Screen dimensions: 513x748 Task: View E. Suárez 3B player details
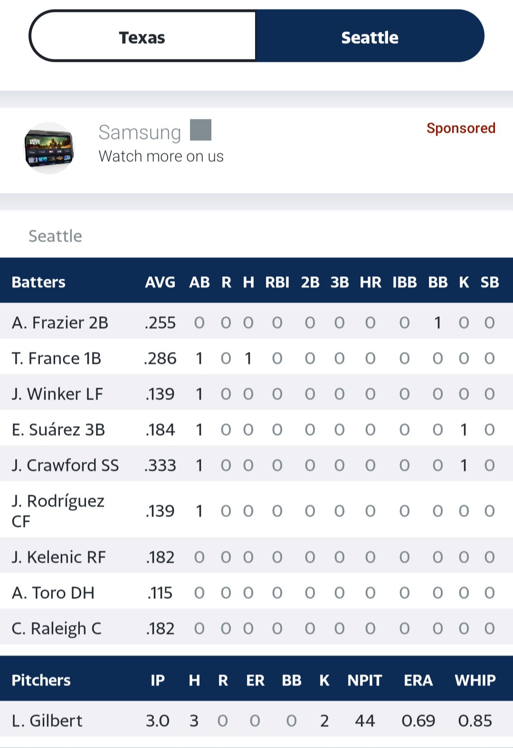pyautogui.click(x=58, y=430)
